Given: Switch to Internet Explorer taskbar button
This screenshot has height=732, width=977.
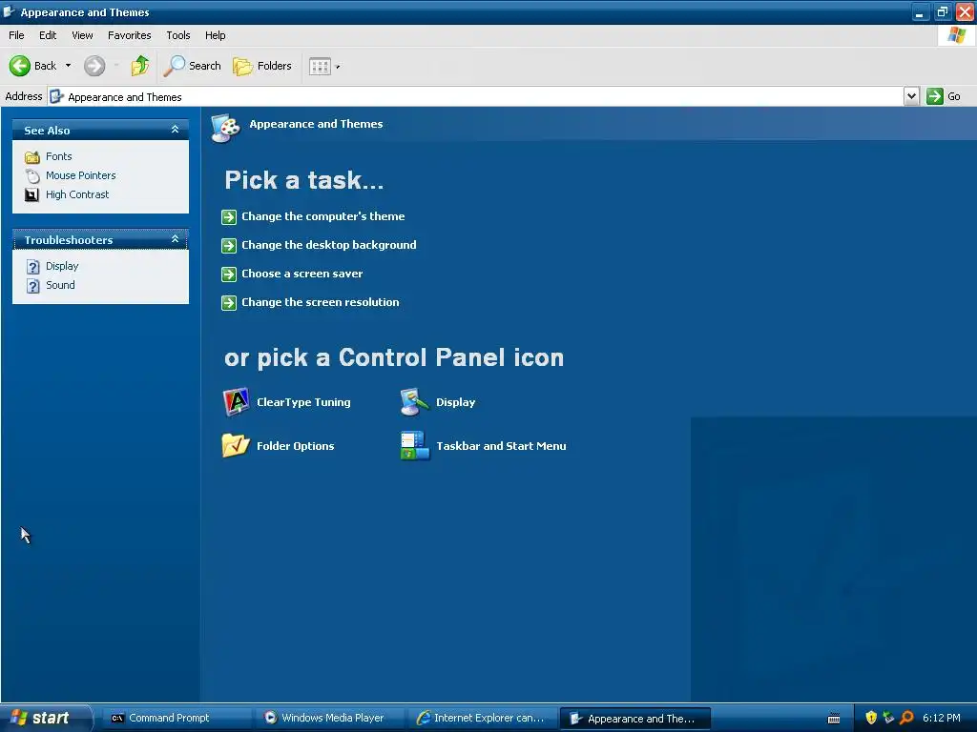Looking at the screenshot, I should pyautogui.click(x=483, y=719).
